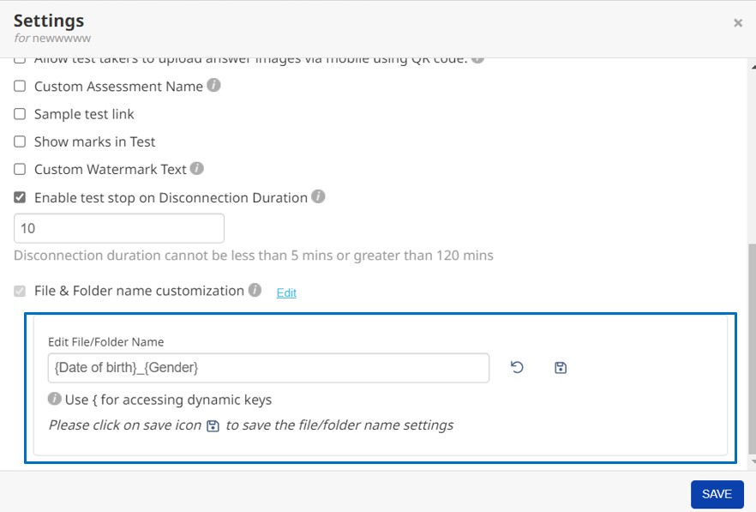This screenshot has width=756, height=512.
Task: Click info icon for QR code upload option
Action: 477,57
